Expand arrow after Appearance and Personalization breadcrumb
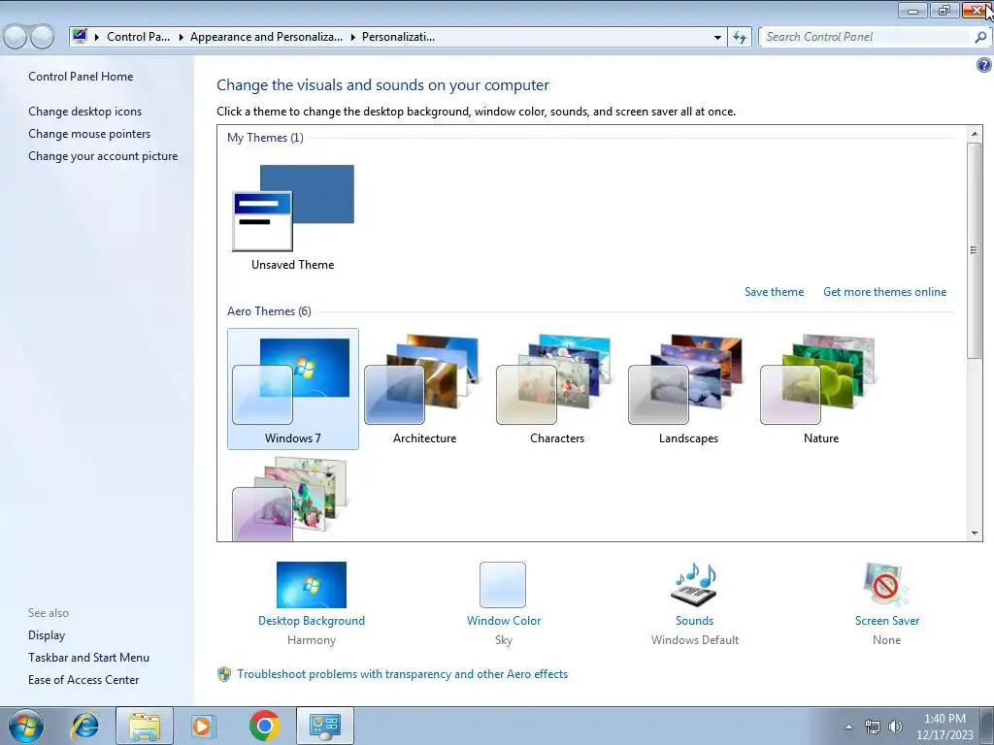This screenshot has height=745, width=994. [352, 37]
